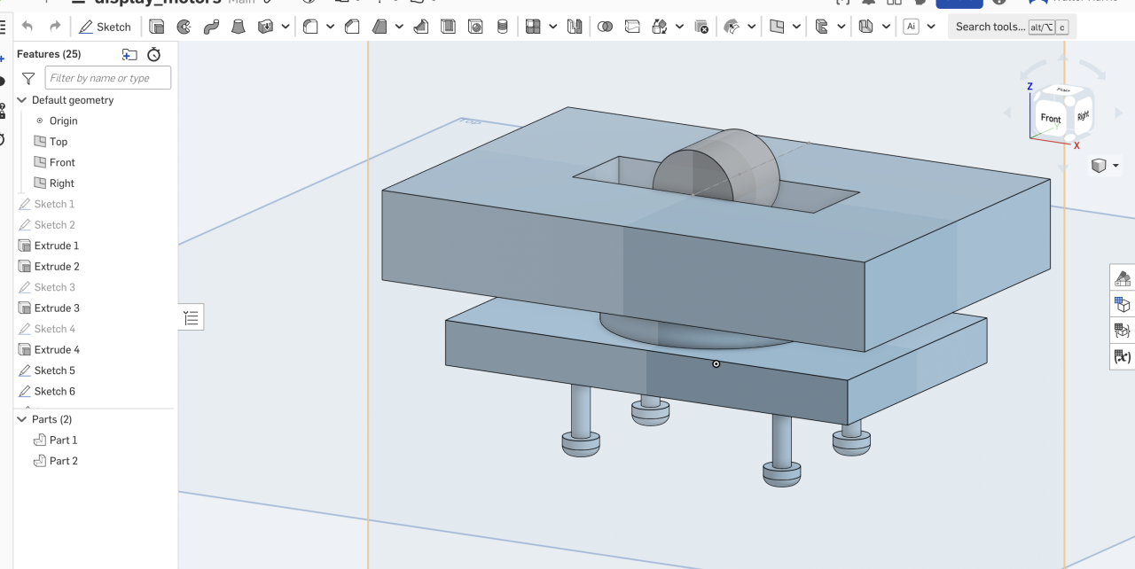Open the variable table panel icon
The height and width of the screenshot is (569, 1135).
click(x=1122, y=356)
